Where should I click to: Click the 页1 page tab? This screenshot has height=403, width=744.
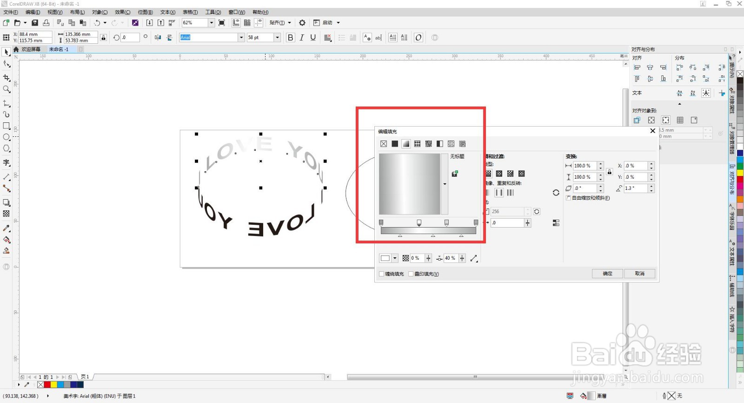click(x=85, y=377)
